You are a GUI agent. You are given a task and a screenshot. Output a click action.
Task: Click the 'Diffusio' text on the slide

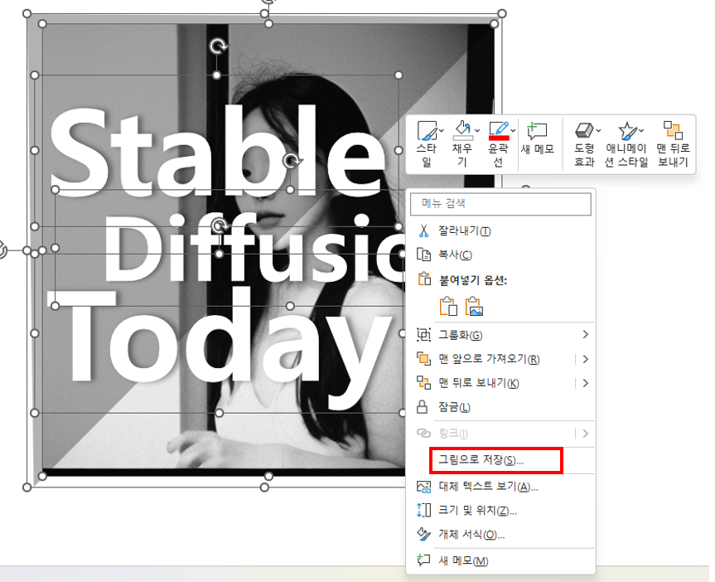tap(255, 248)
